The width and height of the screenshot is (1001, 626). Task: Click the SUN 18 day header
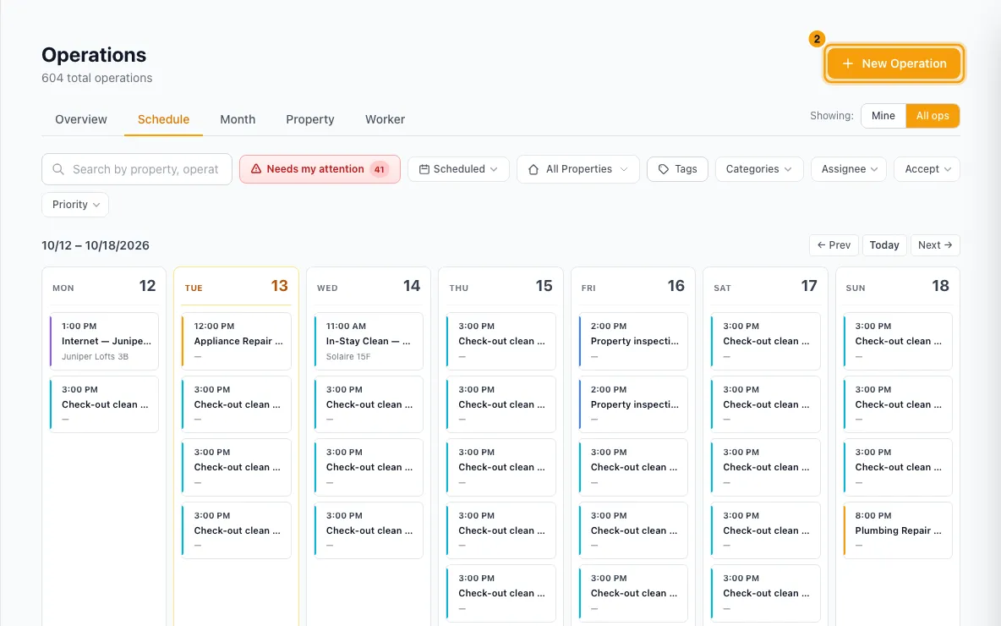(898, 286)
